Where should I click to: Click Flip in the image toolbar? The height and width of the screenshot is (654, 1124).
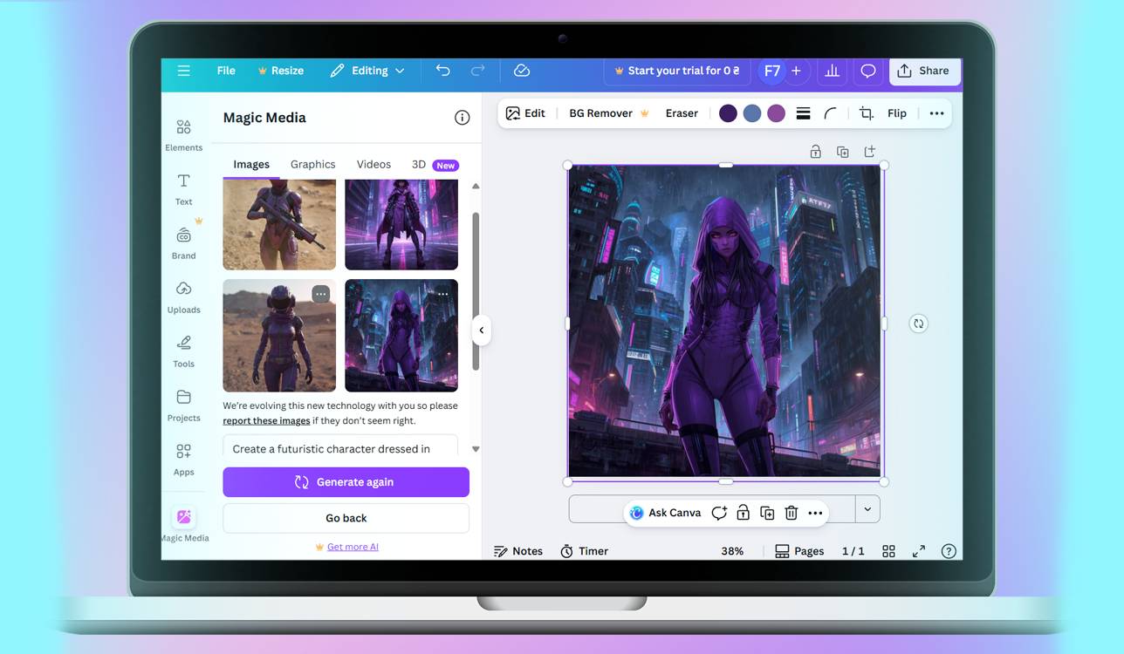897,113
